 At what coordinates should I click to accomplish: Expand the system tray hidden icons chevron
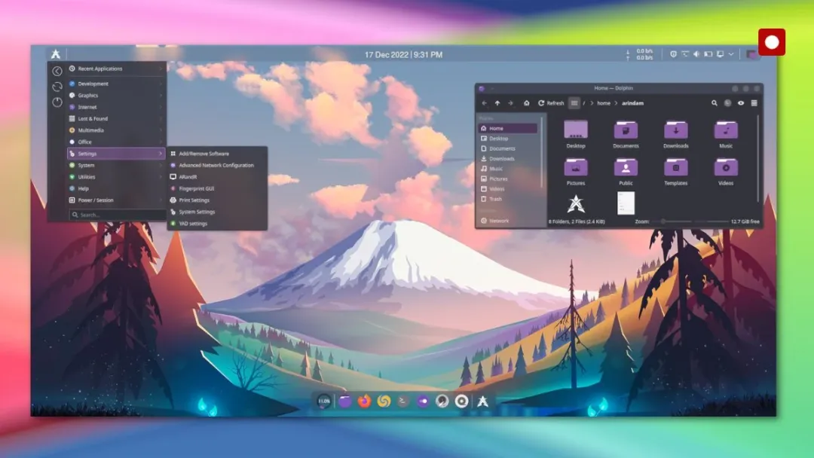coord(731,54)
